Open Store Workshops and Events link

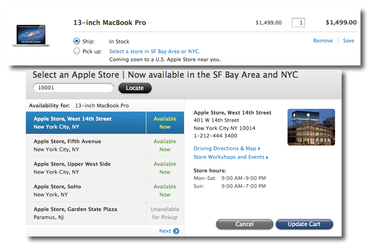pos(231,157)
